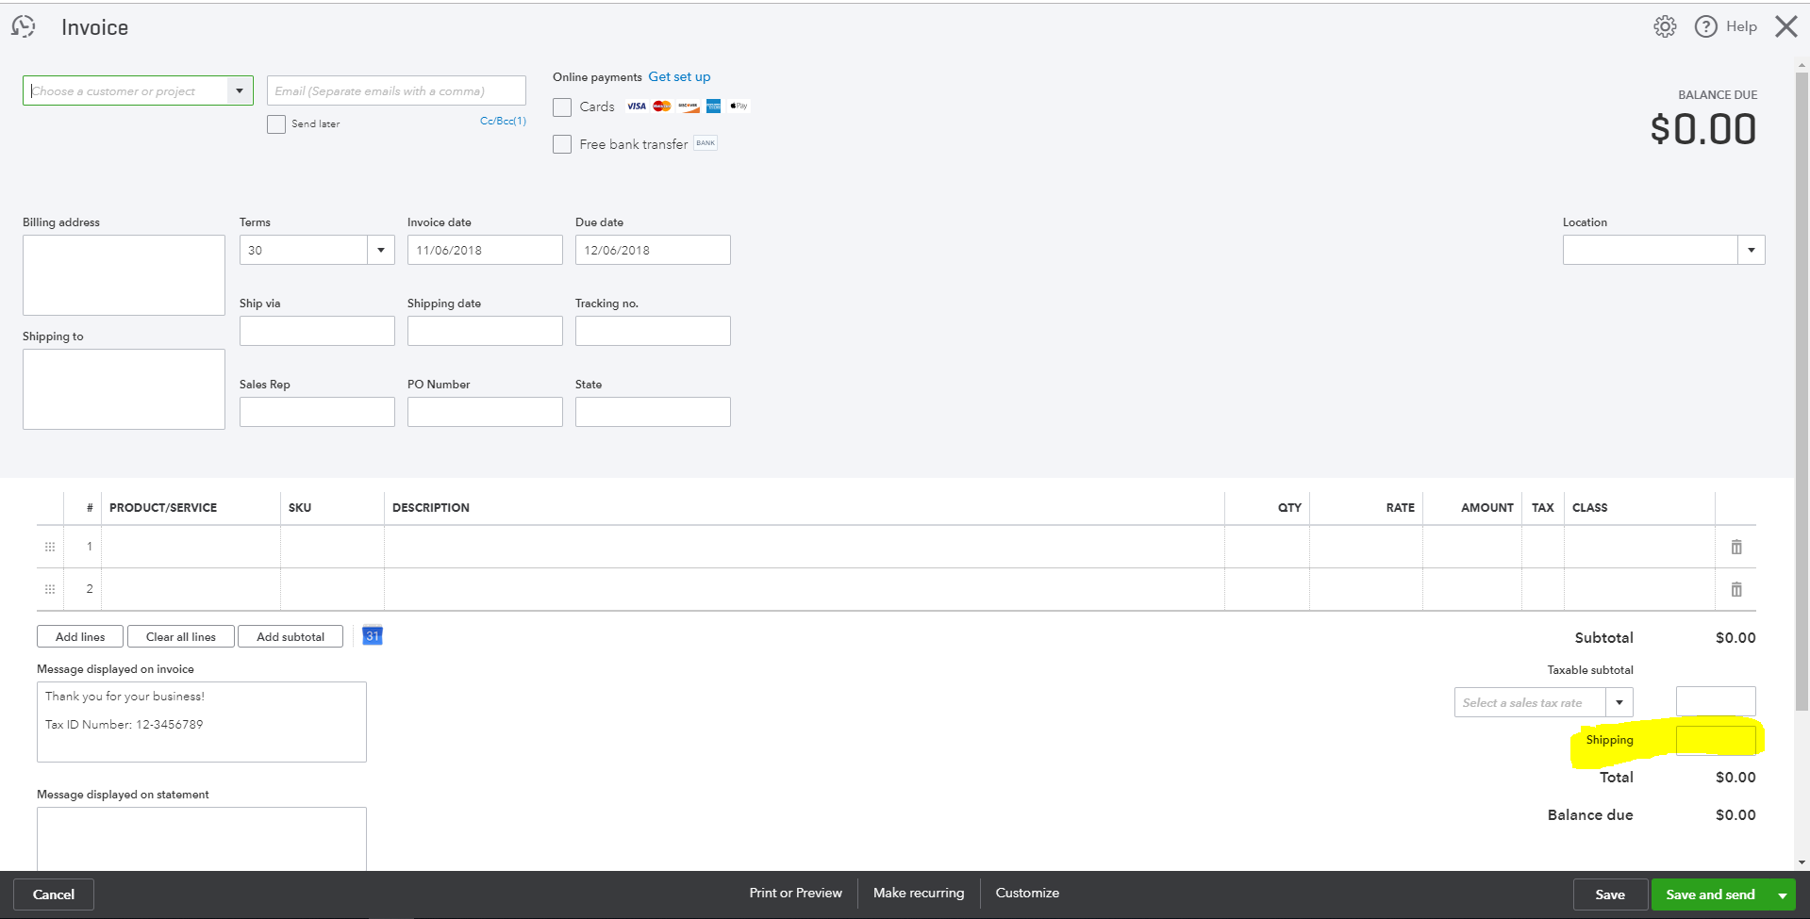Screen dimensions: 1810x919
Task: Click the Mastercard icon
Action: coord(660,106)
